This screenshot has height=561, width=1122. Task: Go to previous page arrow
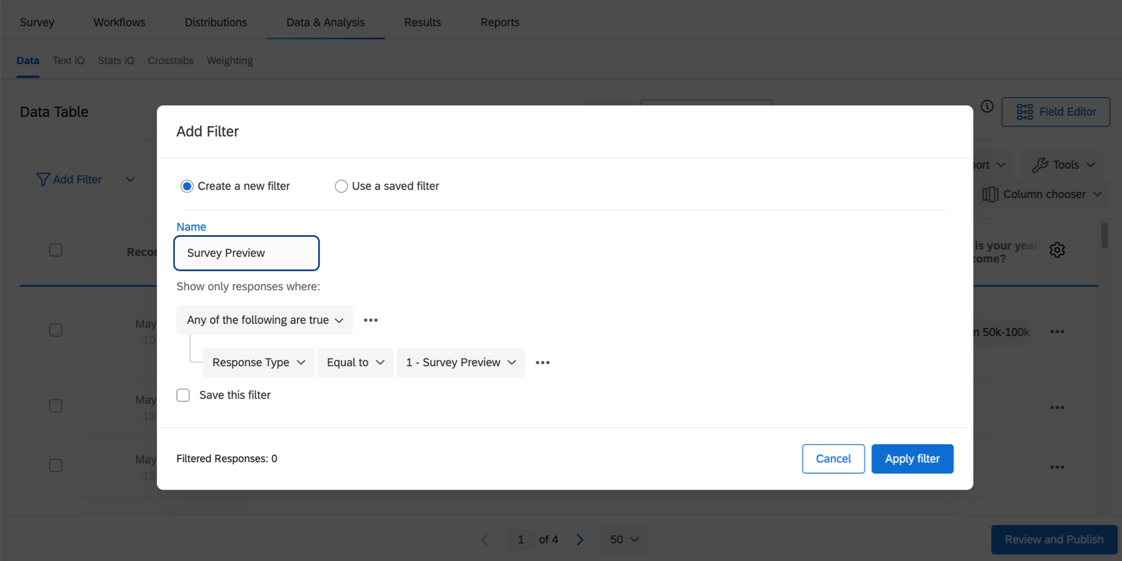pyautogui.click(x=484, y=540)
